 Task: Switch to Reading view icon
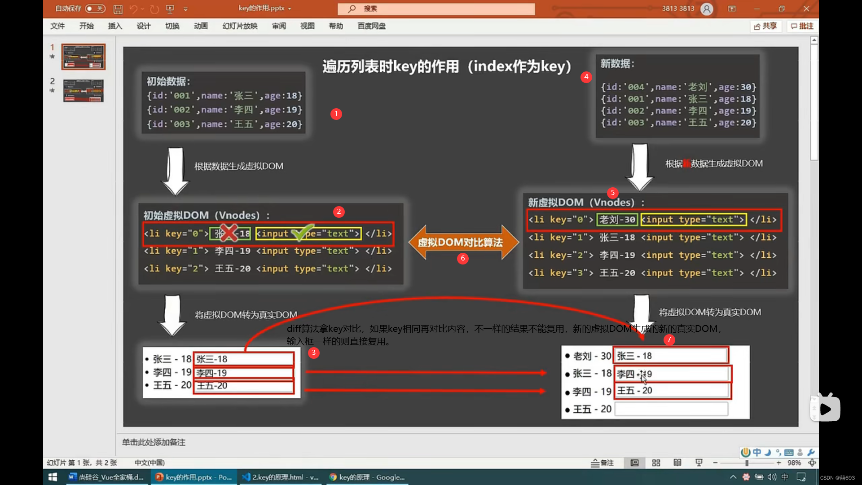677,463
